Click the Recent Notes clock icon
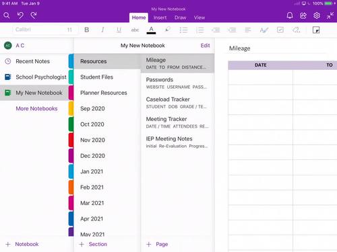This screenshot has height=252, width=337. click(x=8, y=61)
